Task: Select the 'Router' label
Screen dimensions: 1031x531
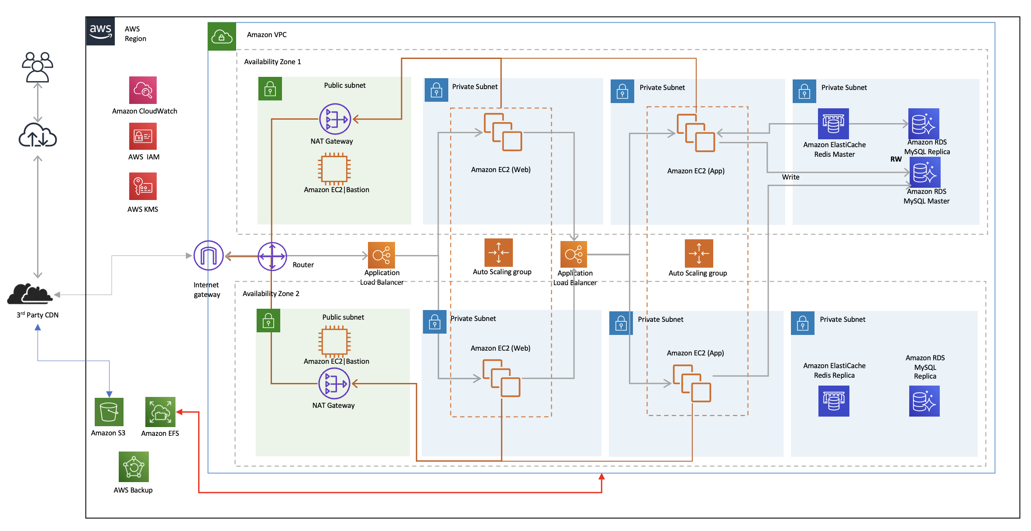Action: (x=303, y=265)
